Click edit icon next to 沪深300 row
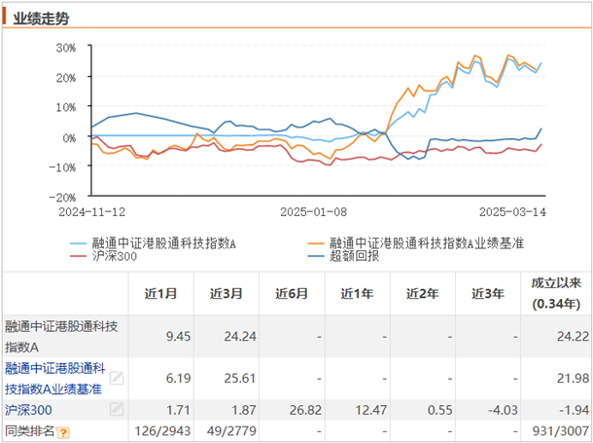 pos(117,409)
